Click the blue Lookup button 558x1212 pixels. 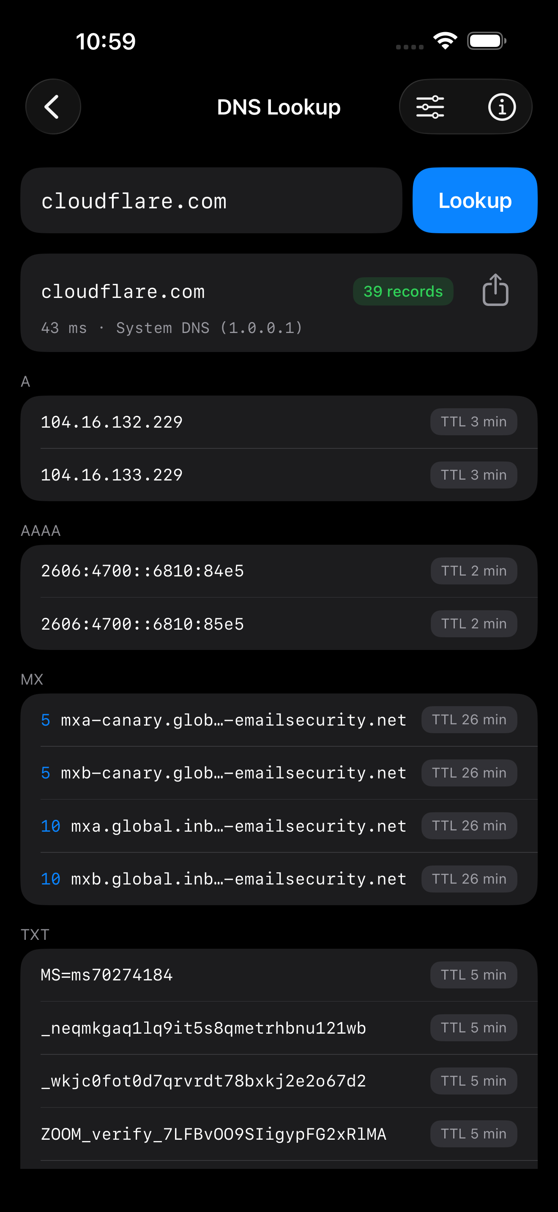point(475,200)
